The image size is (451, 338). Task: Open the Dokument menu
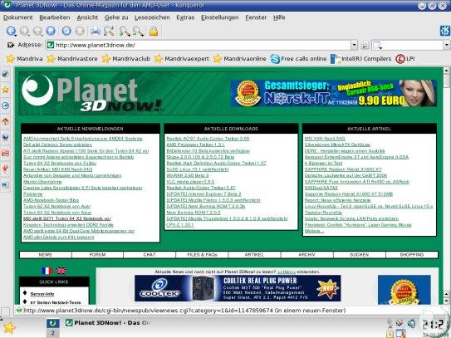point(17,17)
